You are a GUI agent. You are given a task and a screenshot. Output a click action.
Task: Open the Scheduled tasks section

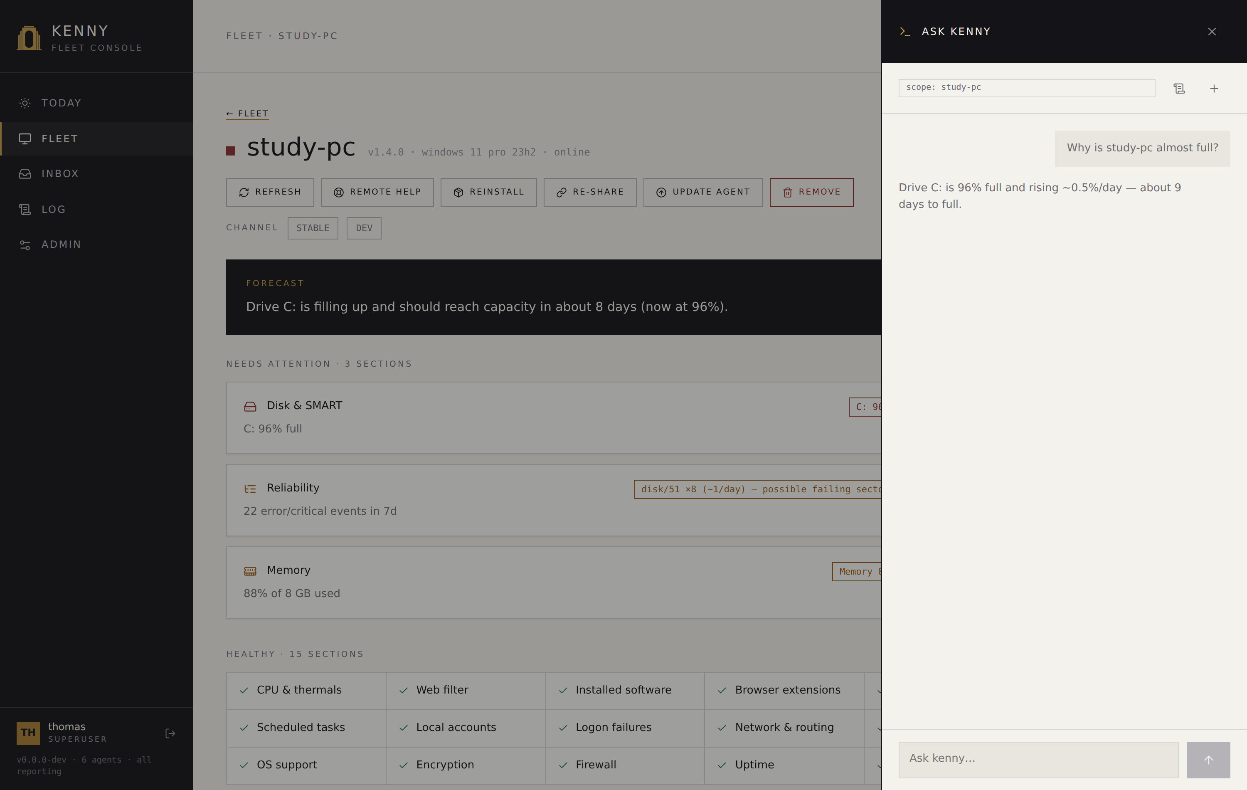306,728
